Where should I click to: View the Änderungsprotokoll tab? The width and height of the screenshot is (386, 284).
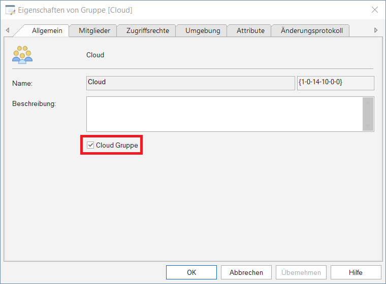[x=312, y=30]
